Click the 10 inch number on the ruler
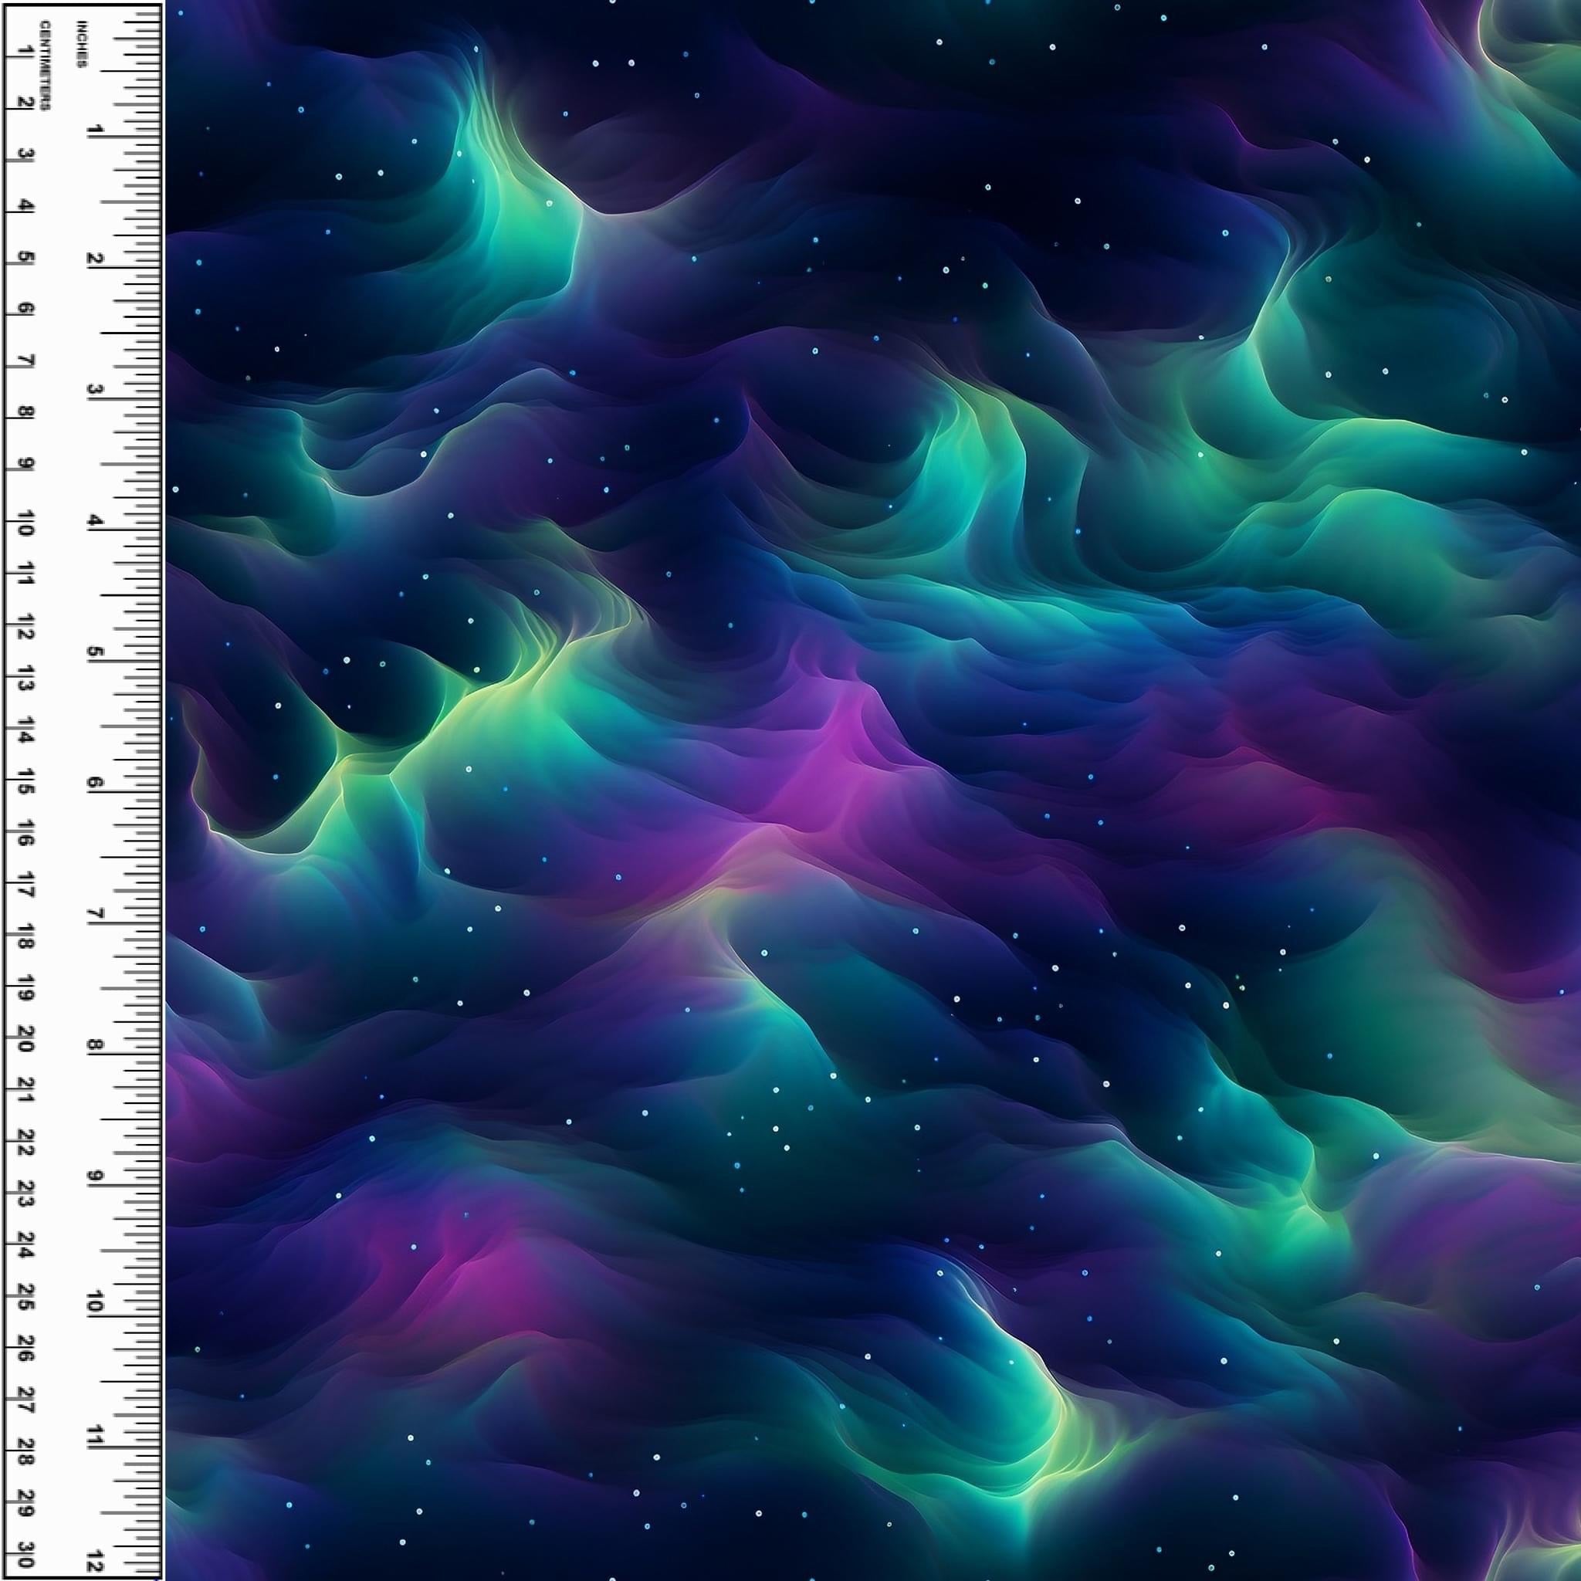Screen dimensions: 1581x1581 click(94, 1302)
